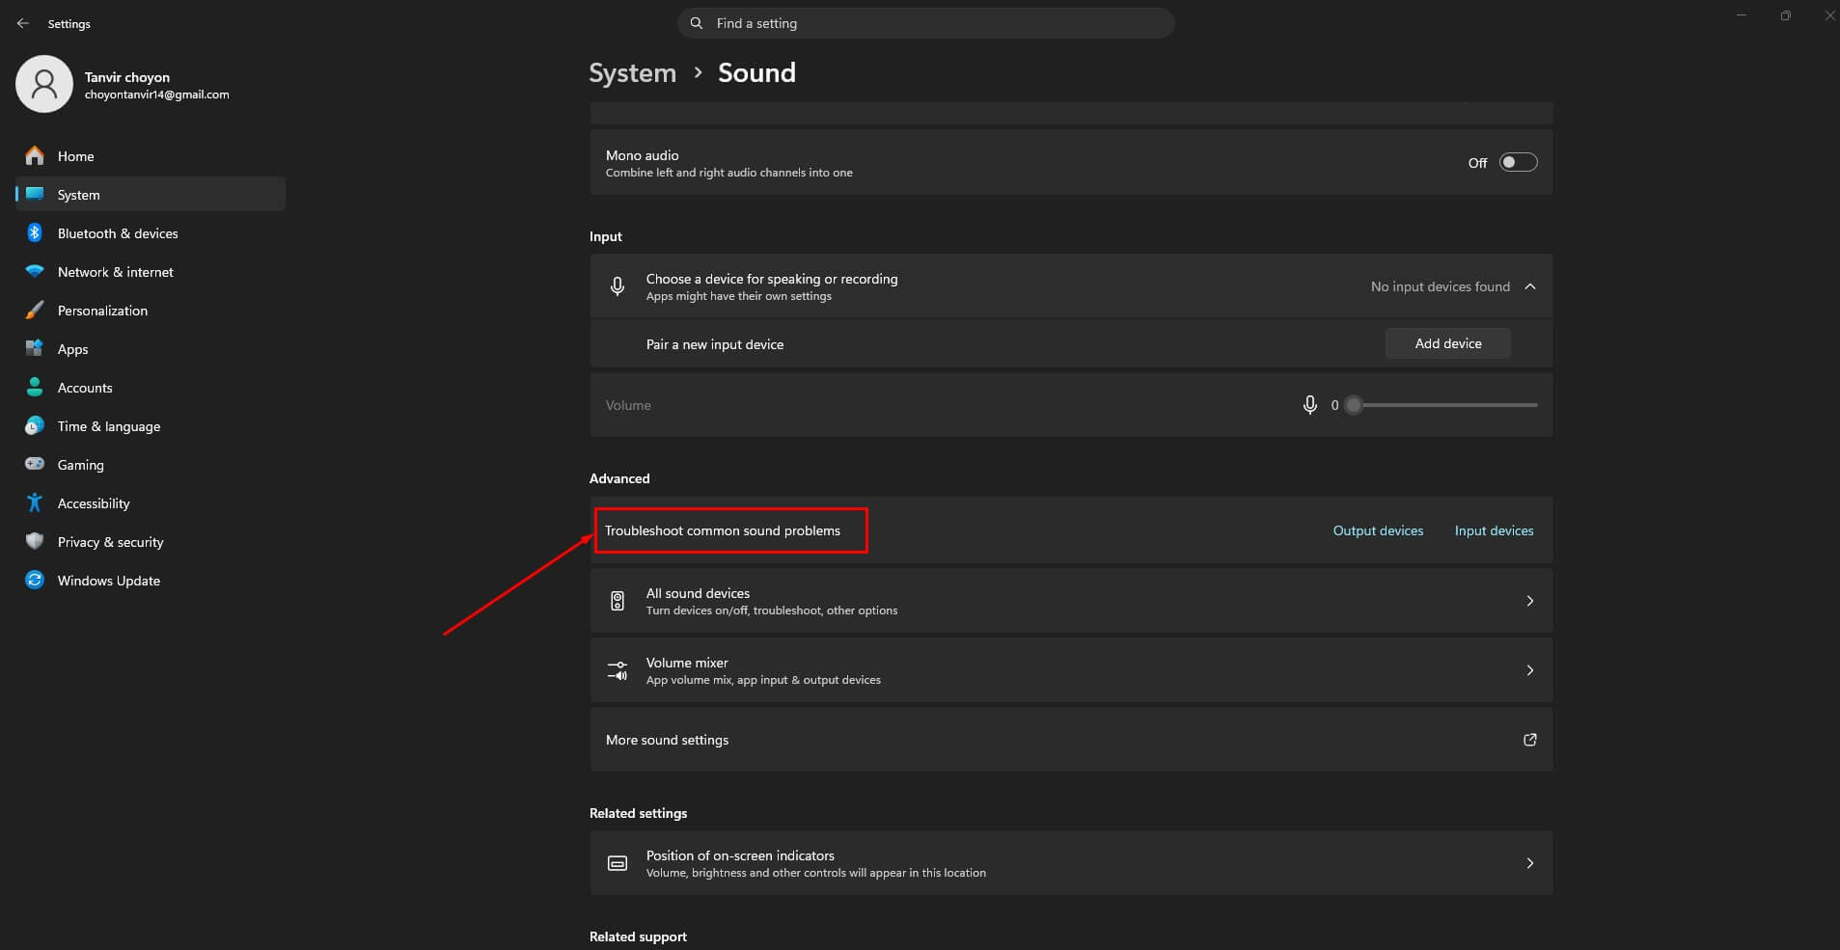Click the Privacy & security shield icon
Screen dimensions: 1840x950
pos(35,541)
